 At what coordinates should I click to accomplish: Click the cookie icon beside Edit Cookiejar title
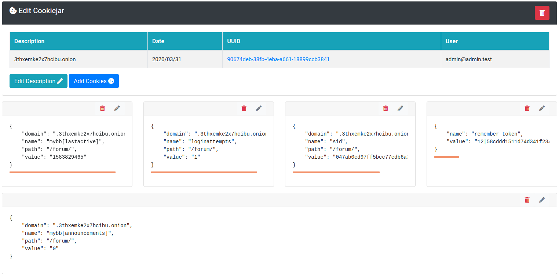[13, 11]
